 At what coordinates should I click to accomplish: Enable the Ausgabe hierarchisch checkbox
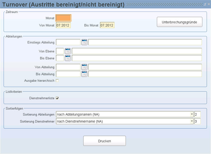click(57, 81)
